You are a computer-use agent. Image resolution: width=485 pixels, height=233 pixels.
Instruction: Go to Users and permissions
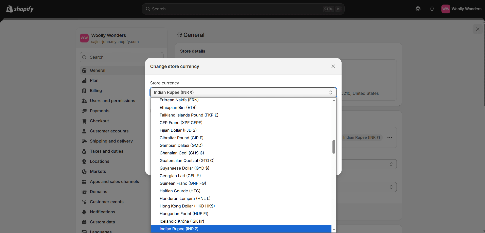(113, 101)
